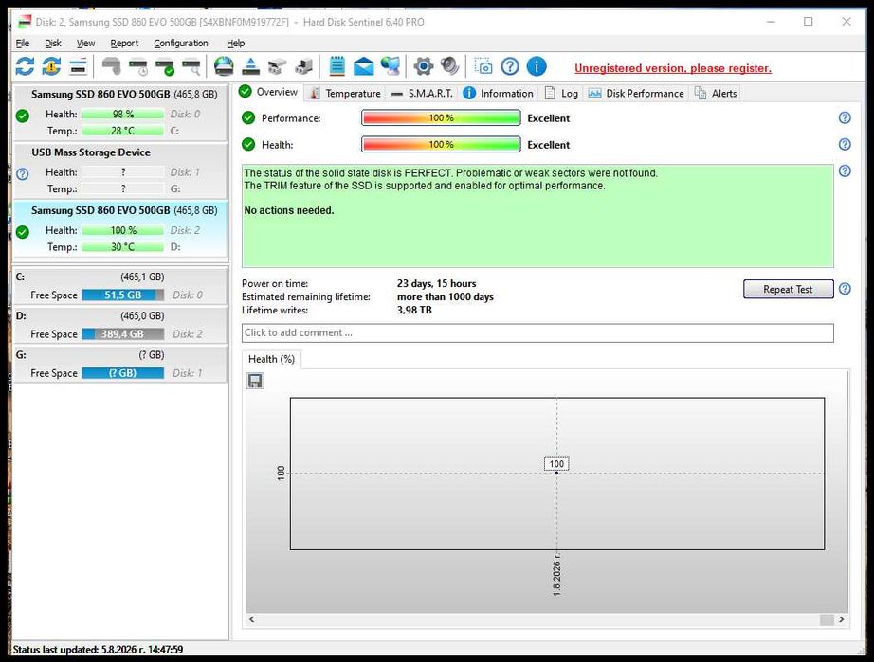Click the Status last updated status bar text
This screenshot has height=662, width=874.
98,649
